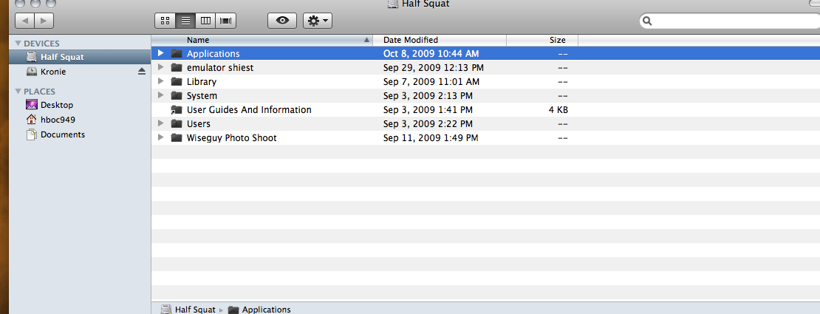Expand the Wiseguy Photo Shoot folder triangle
The image size is (820, 314).
161,137
